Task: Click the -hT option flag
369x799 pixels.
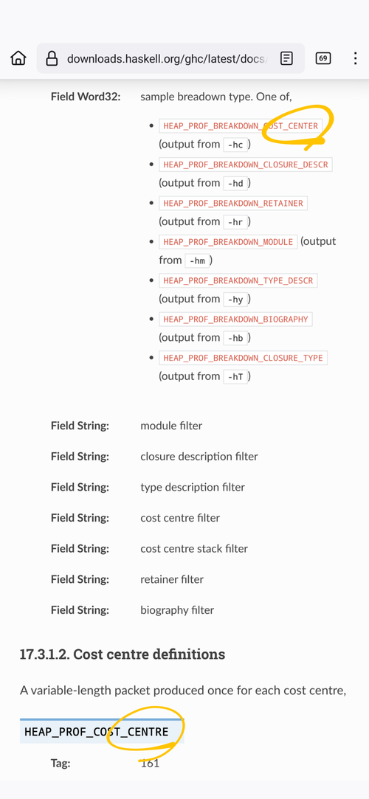Action: pyautogui.click(x=235, y=376)
